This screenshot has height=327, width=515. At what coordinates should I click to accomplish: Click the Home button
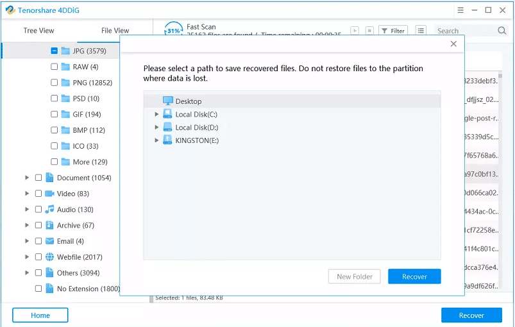[x=40, y=315]
